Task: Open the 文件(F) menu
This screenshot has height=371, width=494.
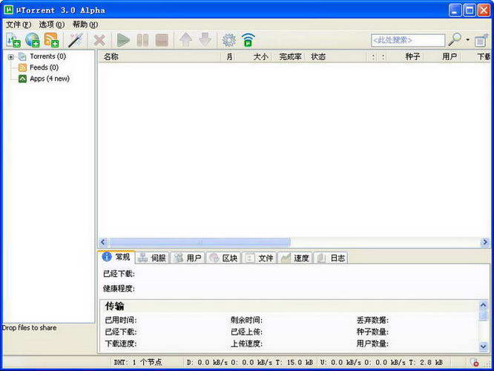Action: point(19,24)
